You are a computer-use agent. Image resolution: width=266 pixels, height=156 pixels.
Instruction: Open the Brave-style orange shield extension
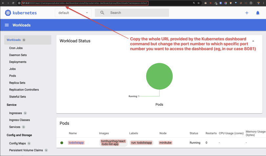[x=231, y=3]
